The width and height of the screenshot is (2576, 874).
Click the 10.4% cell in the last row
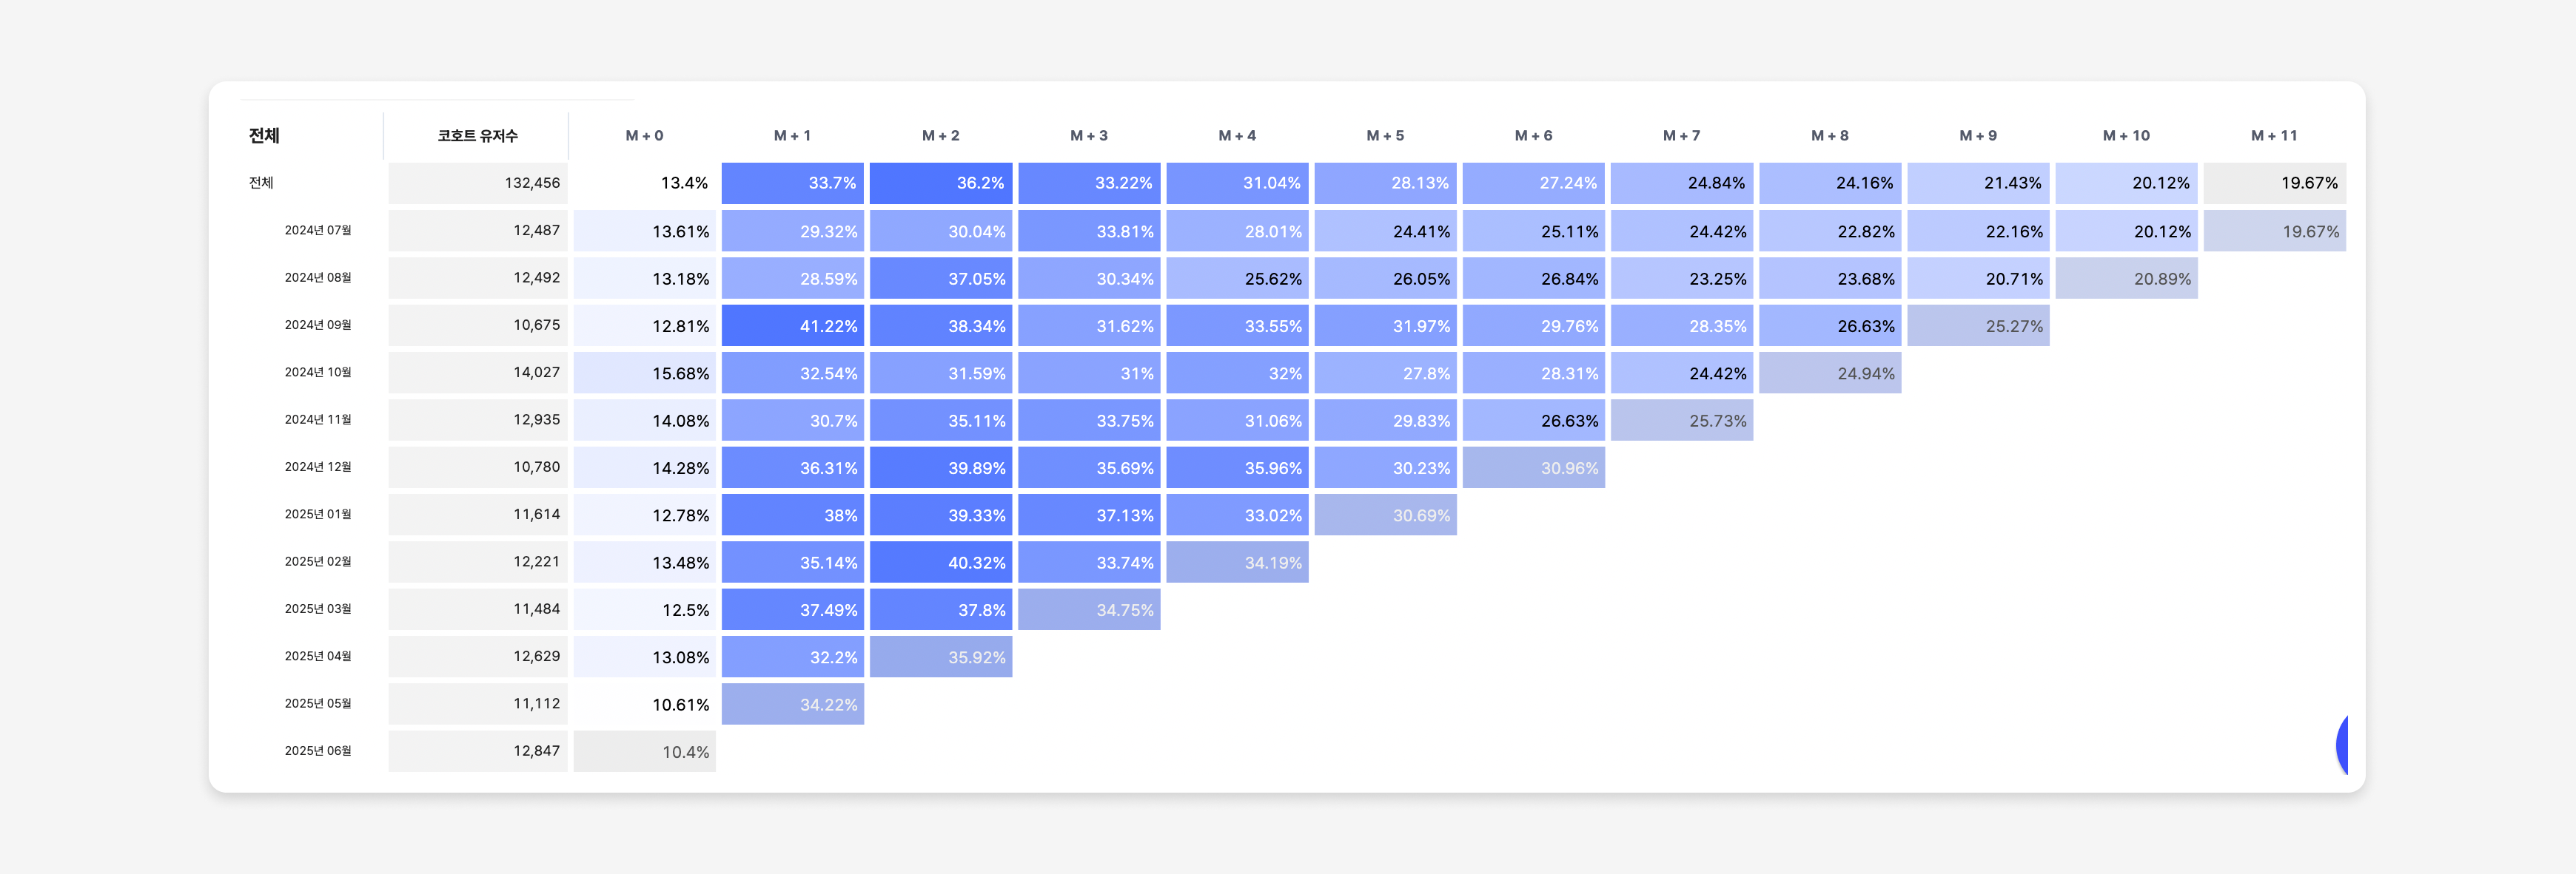(644, 751)
